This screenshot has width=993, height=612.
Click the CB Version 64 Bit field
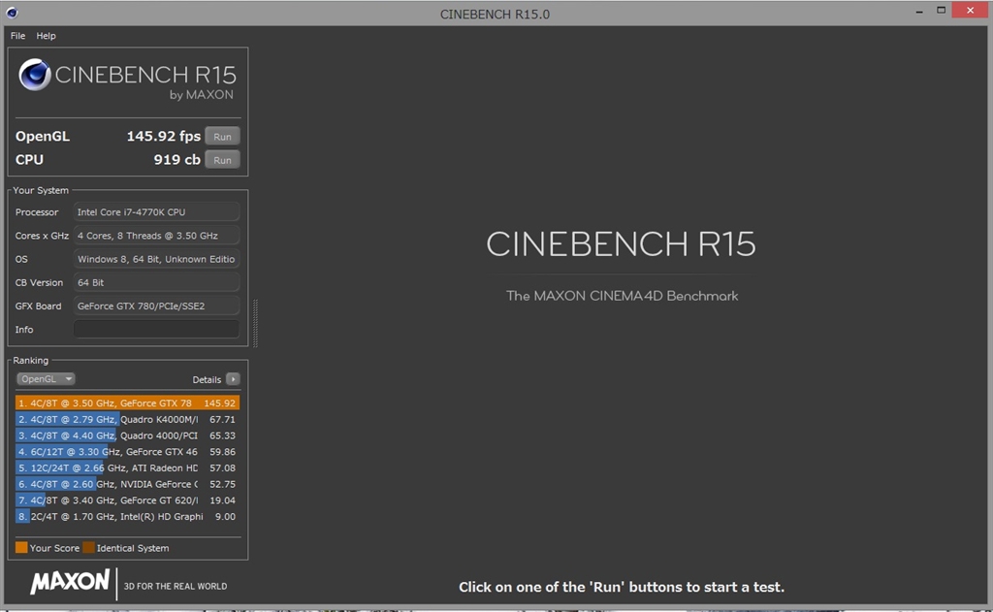click(x=156, y=282)
